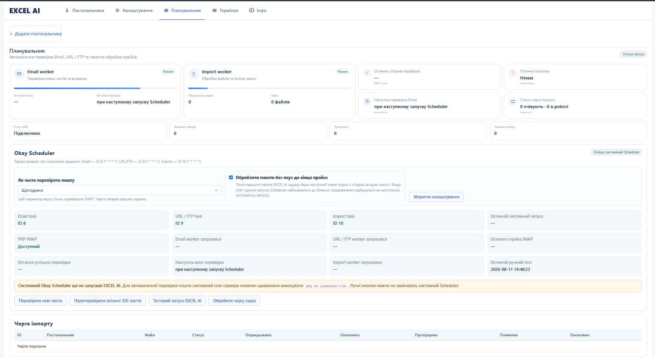
Task: Click the Наступна перевірка Email clock icon
Action: coord(367,101)
